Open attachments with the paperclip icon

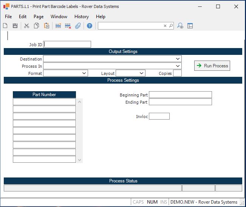tap(78, 26)
